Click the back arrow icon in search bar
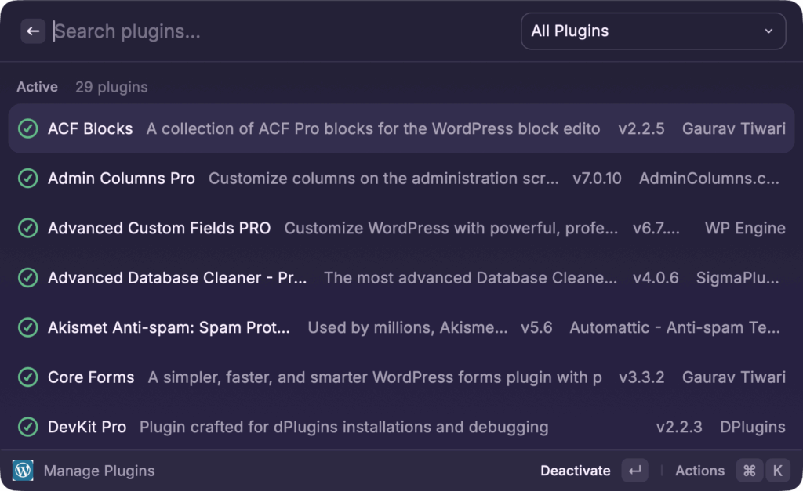The width and height of the screenshot is (803, 491). pos(32,31)
